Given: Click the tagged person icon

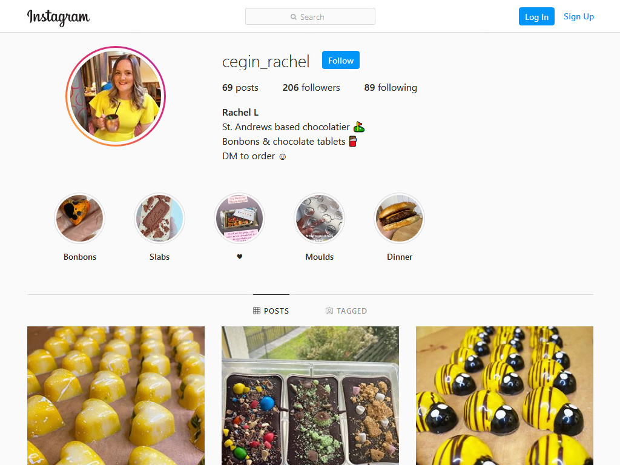Looking at the screenshot, I should click(x=329, y=311).
